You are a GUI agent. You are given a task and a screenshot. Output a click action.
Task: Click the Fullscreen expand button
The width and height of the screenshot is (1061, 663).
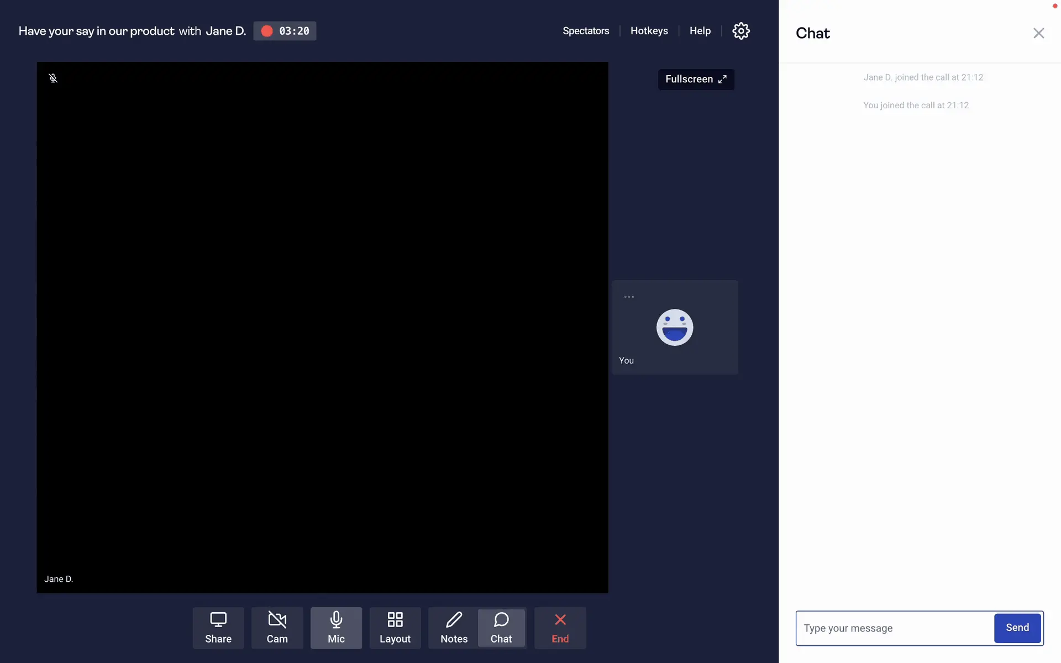pos(696,79)
